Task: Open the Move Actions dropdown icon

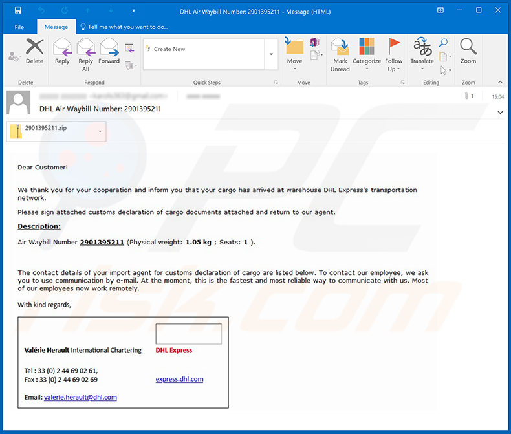Action: [316, 55]
